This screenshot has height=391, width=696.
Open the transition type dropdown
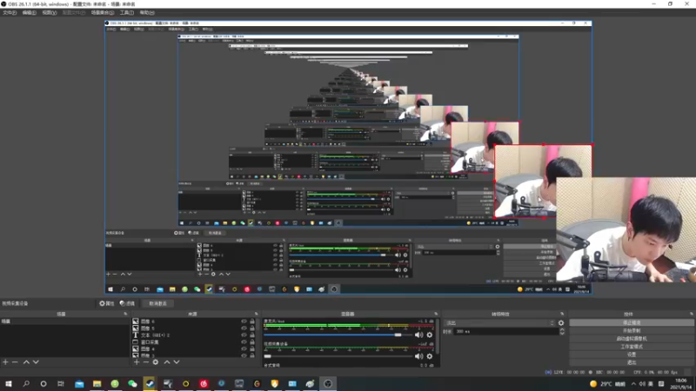point(499,323)
